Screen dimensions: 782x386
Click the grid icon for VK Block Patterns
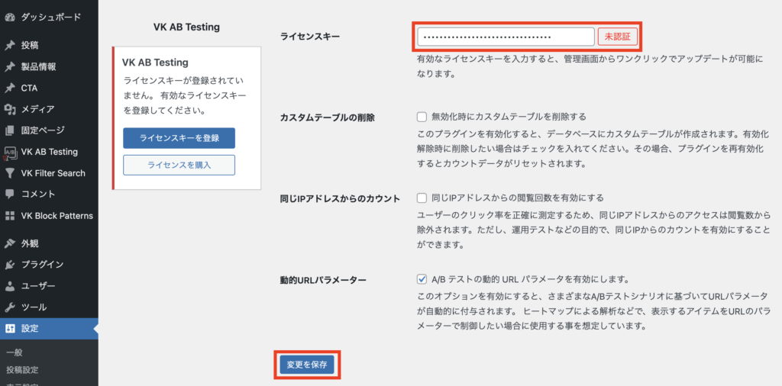10,216
